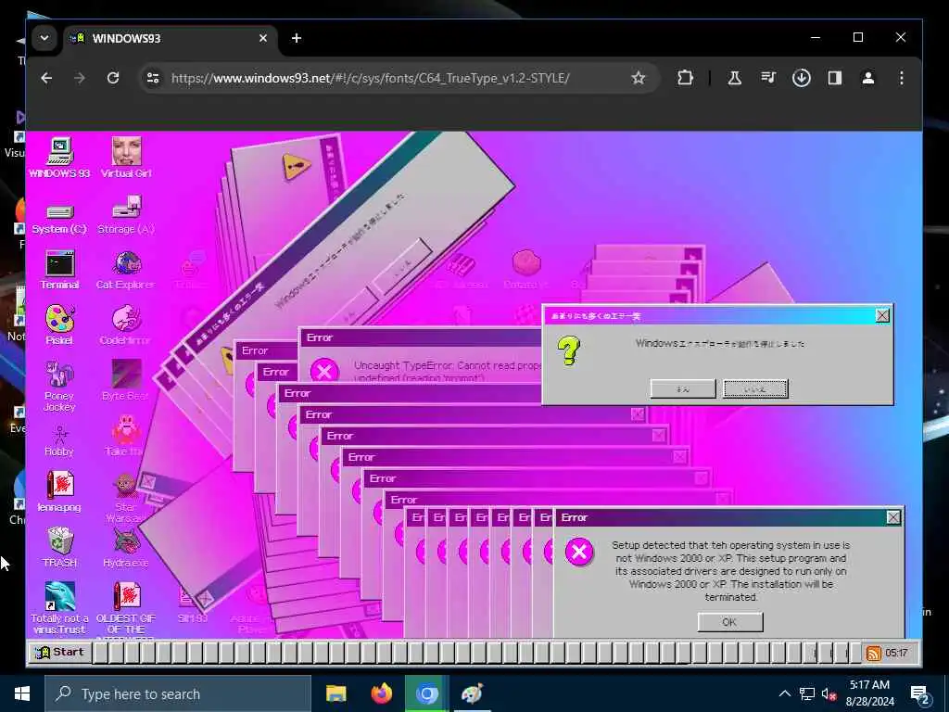Viewport: 949px width, 712px height.
Task: Toggle the browser side panel icon
Action: pos(835,78)
